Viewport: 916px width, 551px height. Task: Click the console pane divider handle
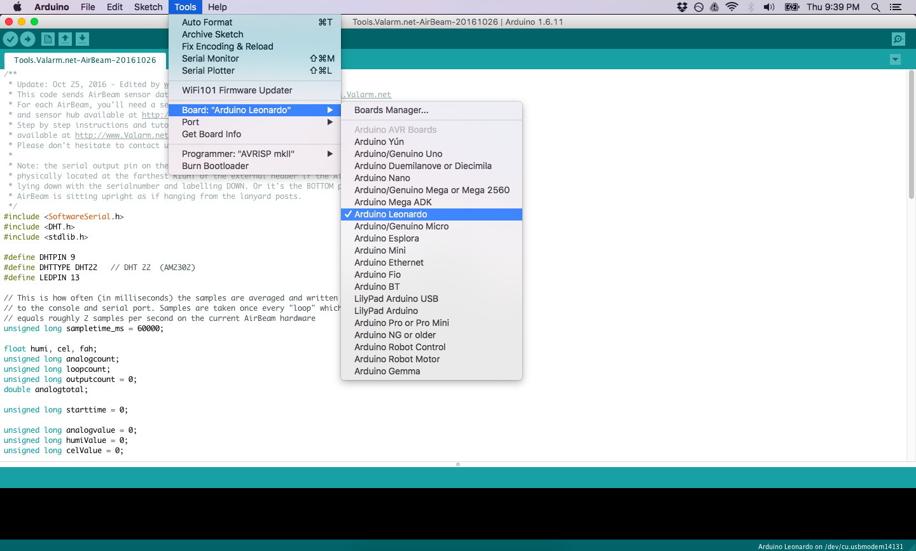coord(458,465)
